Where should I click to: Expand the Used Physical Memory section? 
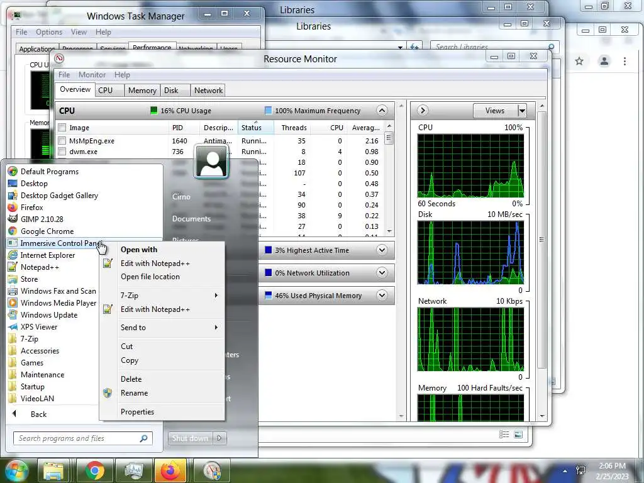[x=382, y=296]
